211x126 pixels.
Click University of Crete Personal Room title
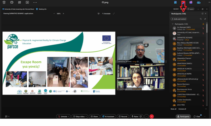[x=18, y=9]
